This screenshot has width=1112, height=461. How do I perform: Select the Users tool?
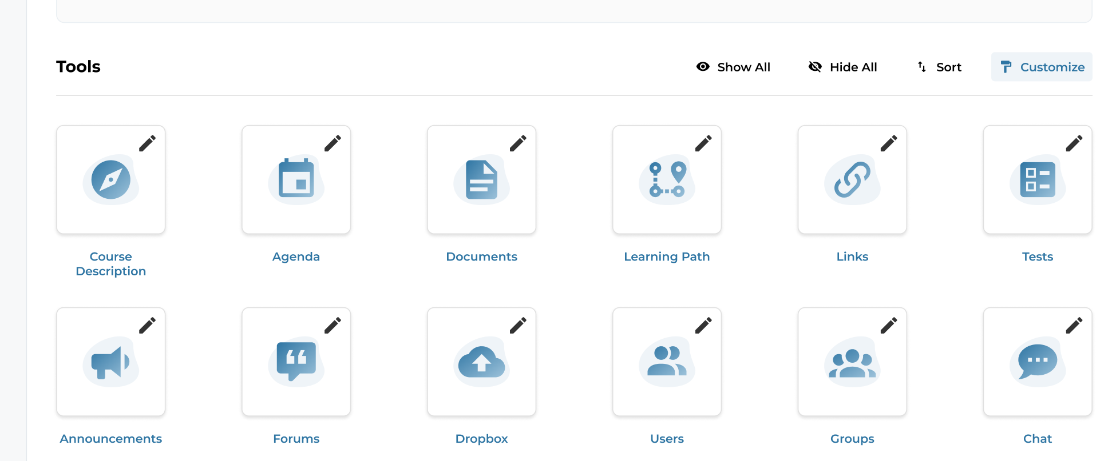pos(667,362)
